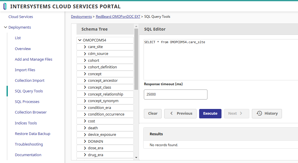Expand the death table node
The height and width of the screenshot is (163, 298).
(85, 128)
